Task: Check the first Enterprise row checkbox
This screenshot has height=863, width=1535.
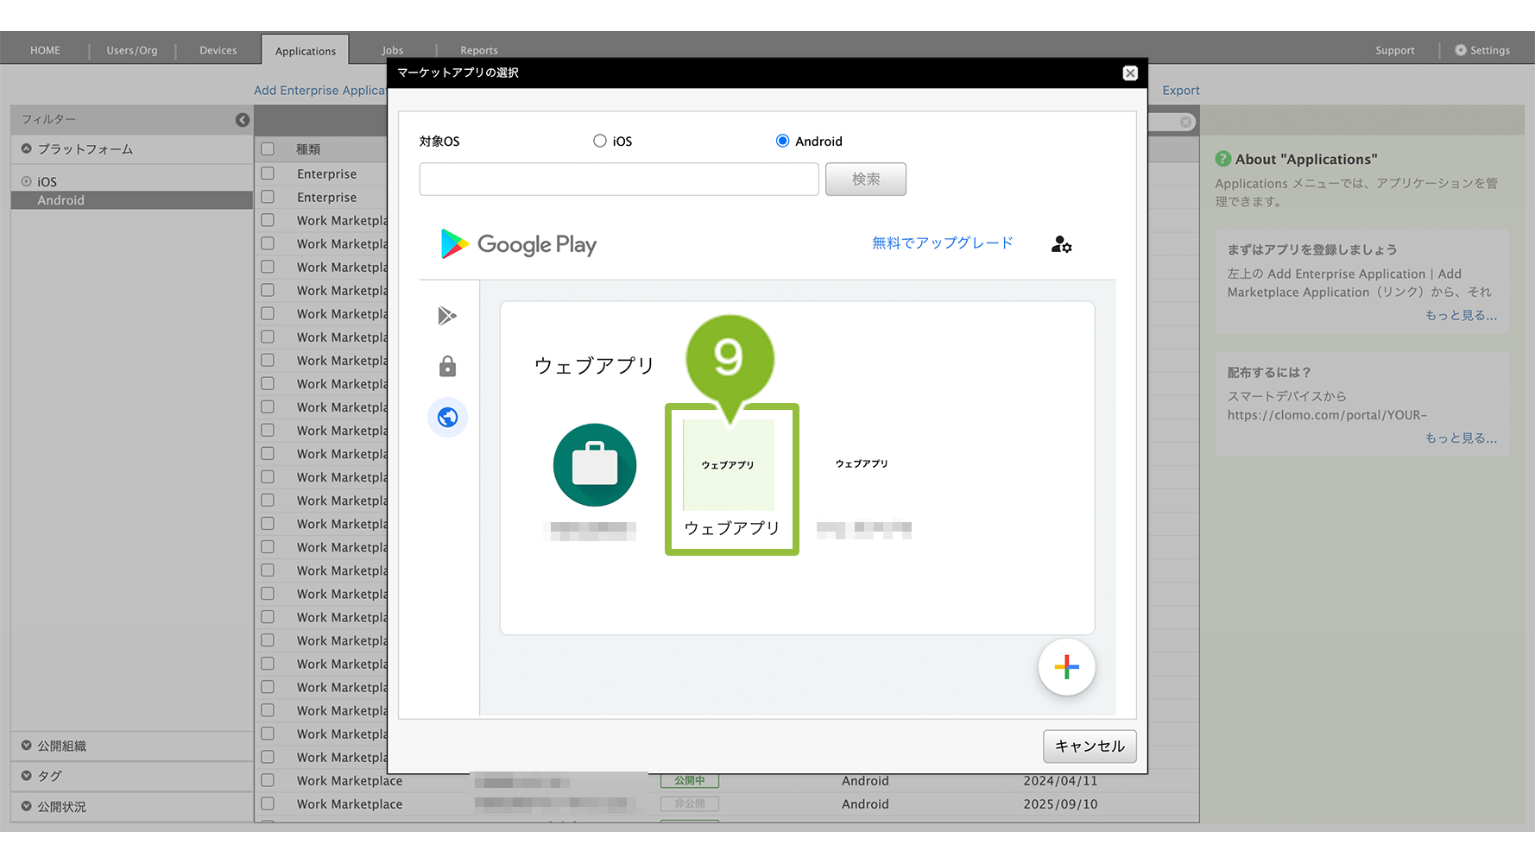Action: (x=268, y=173)
